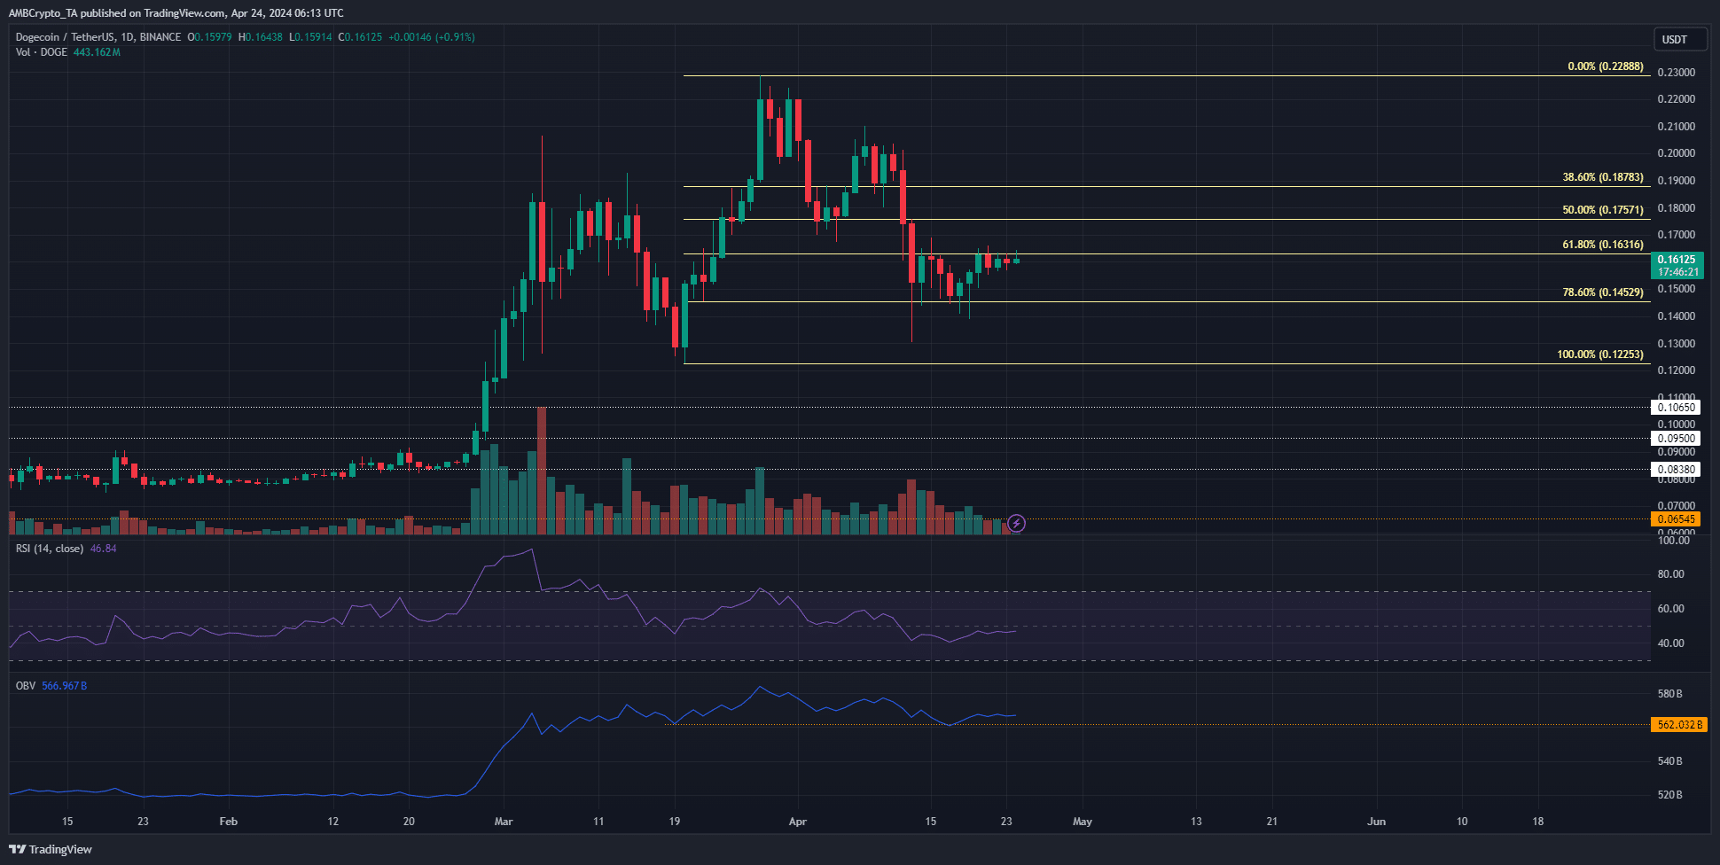
Task: Open the USDT currency selector
Action: (1680, 39)
